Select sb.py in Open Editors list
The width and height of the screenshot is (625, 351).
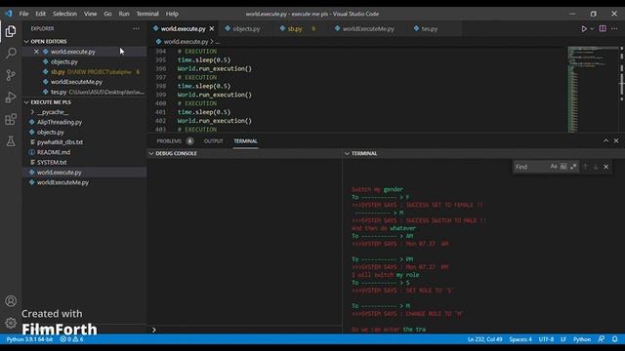85,71
